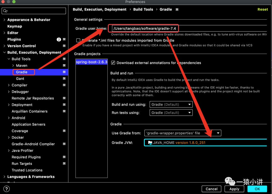Click the Gradle user home path field
This screenshot has height=194, width=272.
[x=189, y=28]
